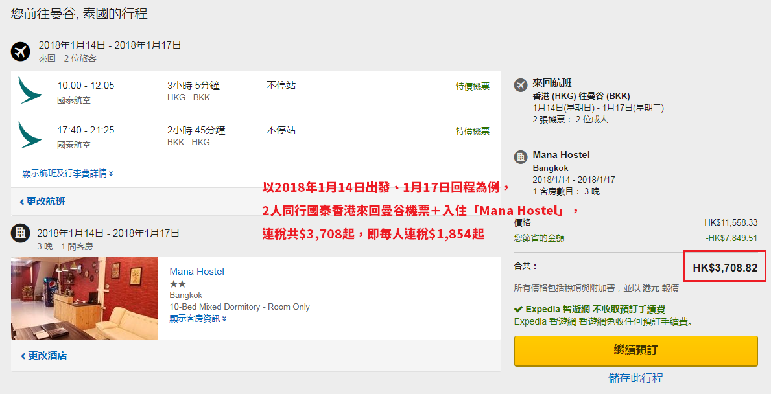
Task: Click the 您前往曼谷, 泰國的行程 heading
Action: (79, 13)
